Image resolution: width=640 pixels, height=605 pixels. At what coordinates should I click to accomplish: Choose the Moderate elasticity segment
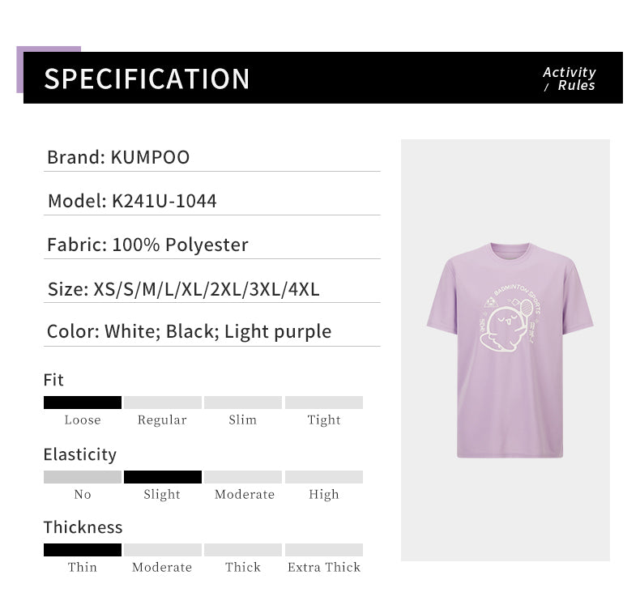[x=242, y=477]
